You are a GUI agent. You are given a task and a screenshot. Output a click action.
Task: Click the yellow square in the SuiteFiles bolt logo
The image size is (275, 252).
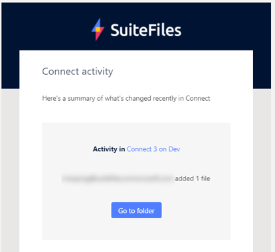pyautogui.click(x=98, y=29)
